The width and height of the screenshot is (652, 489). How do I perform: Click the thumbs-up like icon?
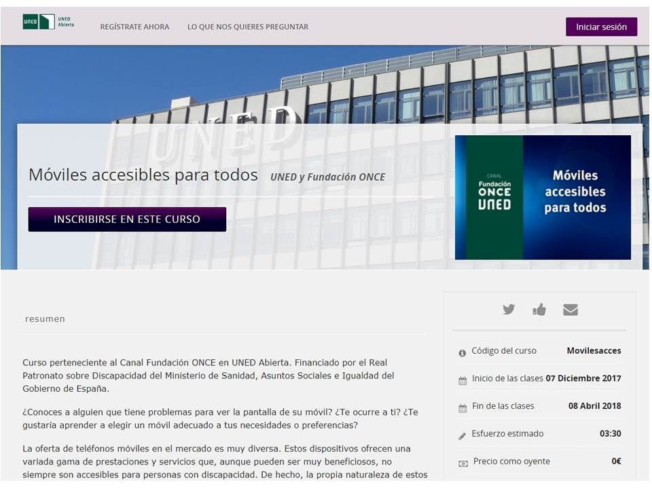(539, 310)
